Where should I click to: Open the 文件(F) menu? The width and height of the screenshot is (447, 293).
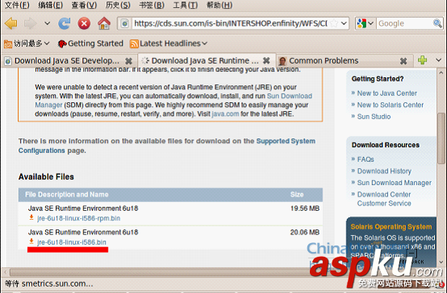(x=17, y=5)
